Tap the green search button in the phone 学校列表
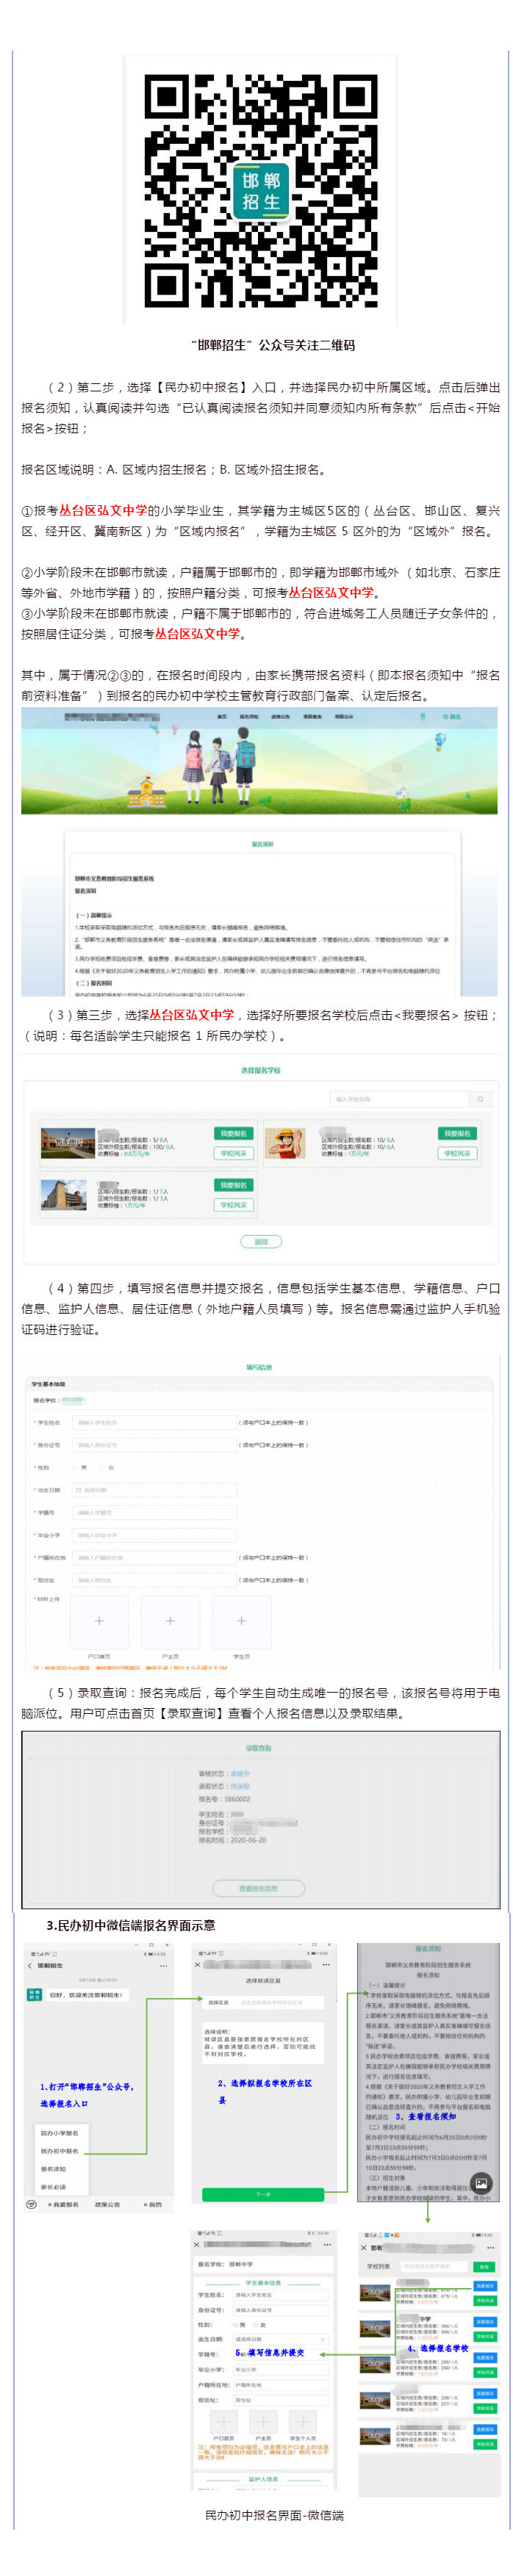The image size is (513, 2576). [x=484, y=2266]
